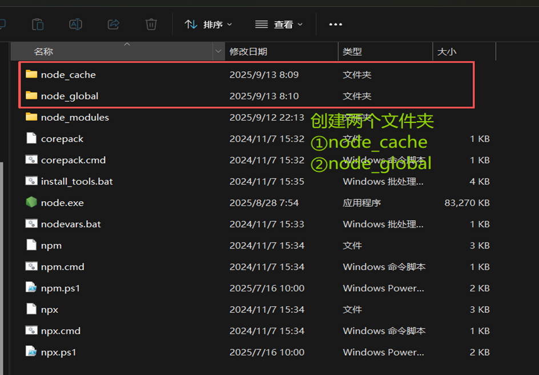Viewport: 539px width, 375px height.
Task: Open the three-dot more options menu
Action: click(x=336, y=25)
